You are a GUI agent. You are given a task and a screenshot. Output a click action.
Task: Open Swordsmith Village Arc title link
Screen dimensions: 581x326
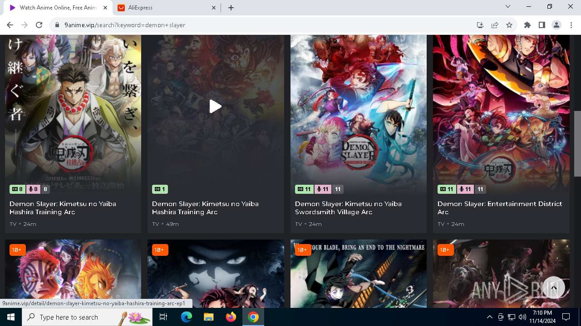pyautogui.click(x=348, y=208)
